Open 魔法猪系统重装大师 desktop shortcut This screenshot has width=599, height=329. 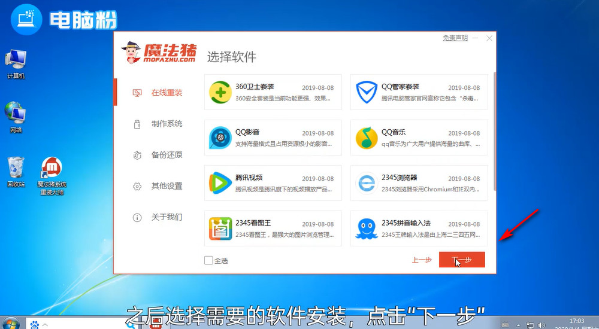click(52, 176)
